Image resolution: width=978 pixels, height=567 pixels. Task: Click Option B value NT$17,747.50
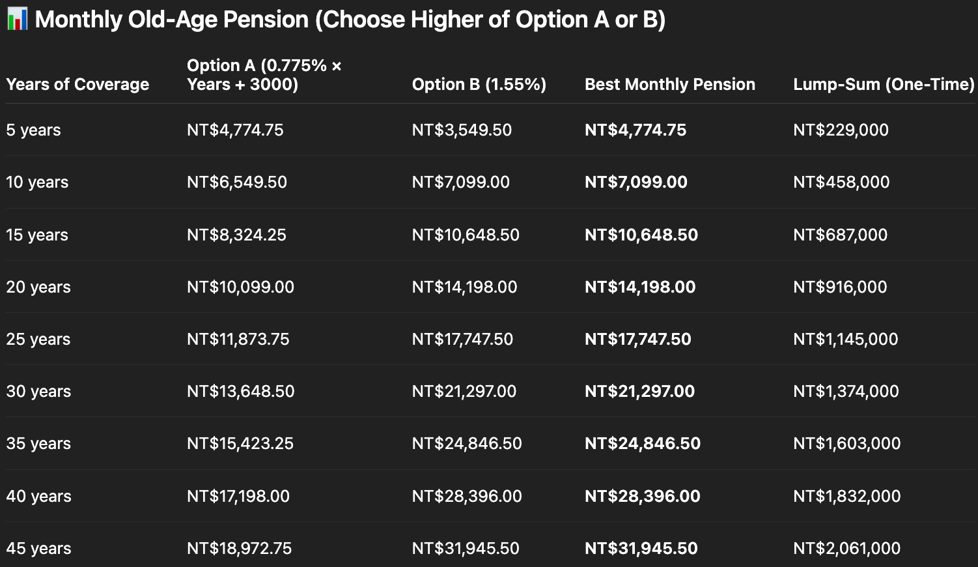tap(462, 339)
